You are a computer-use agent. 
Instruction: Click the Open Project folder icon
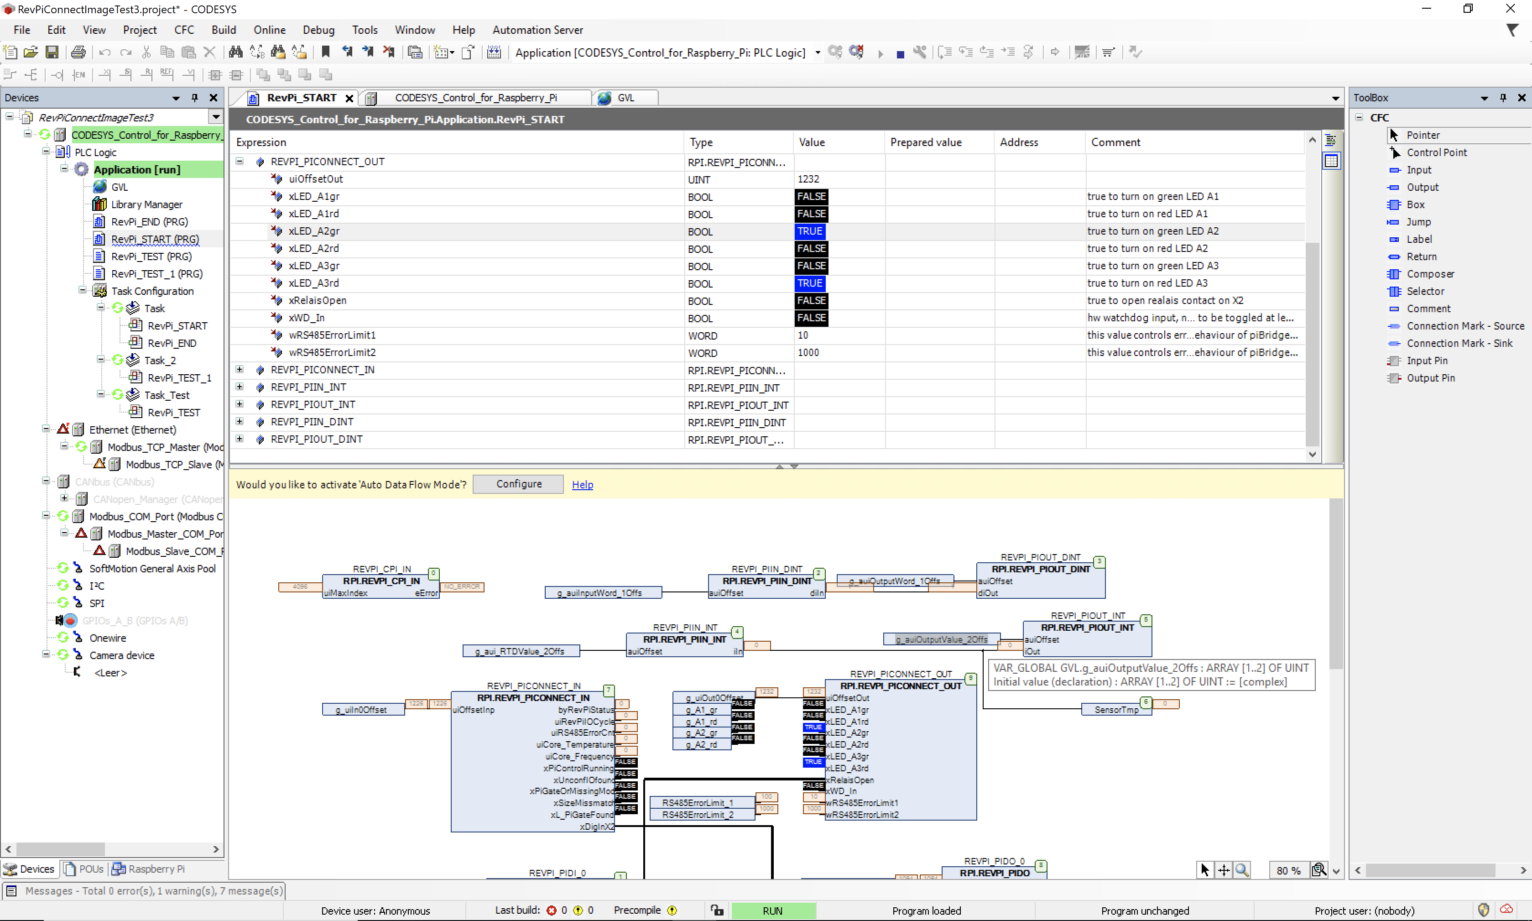click(31, 52)
